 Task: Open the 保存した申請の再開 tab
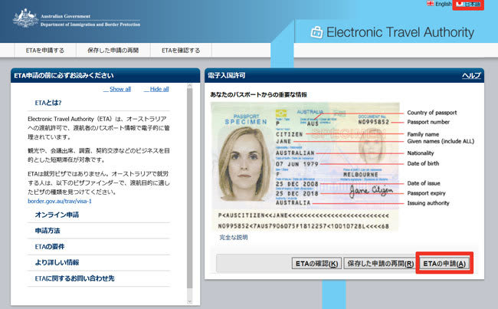113,51
